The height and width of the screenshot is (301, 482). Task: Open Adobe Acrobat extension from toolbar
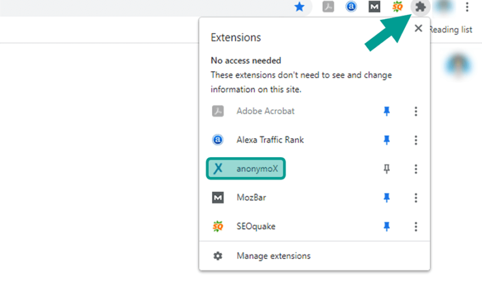click(328, 7)
